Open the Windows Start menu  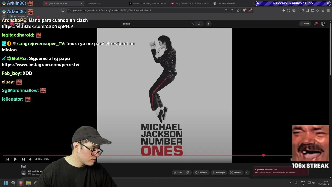(x=5, y=183)
